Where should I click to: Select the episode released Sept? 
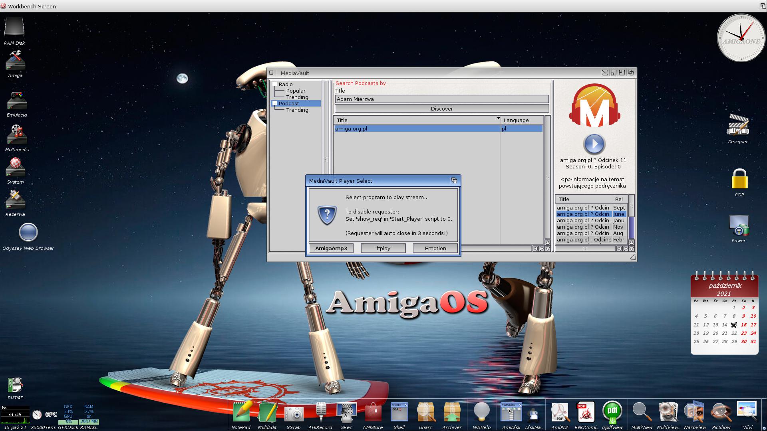tap(591, 208)
